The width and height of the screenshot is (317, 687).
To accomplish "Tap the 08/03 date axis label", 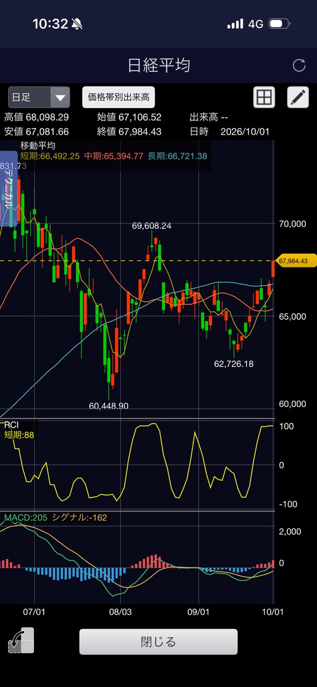I will (x=120, y=612).
